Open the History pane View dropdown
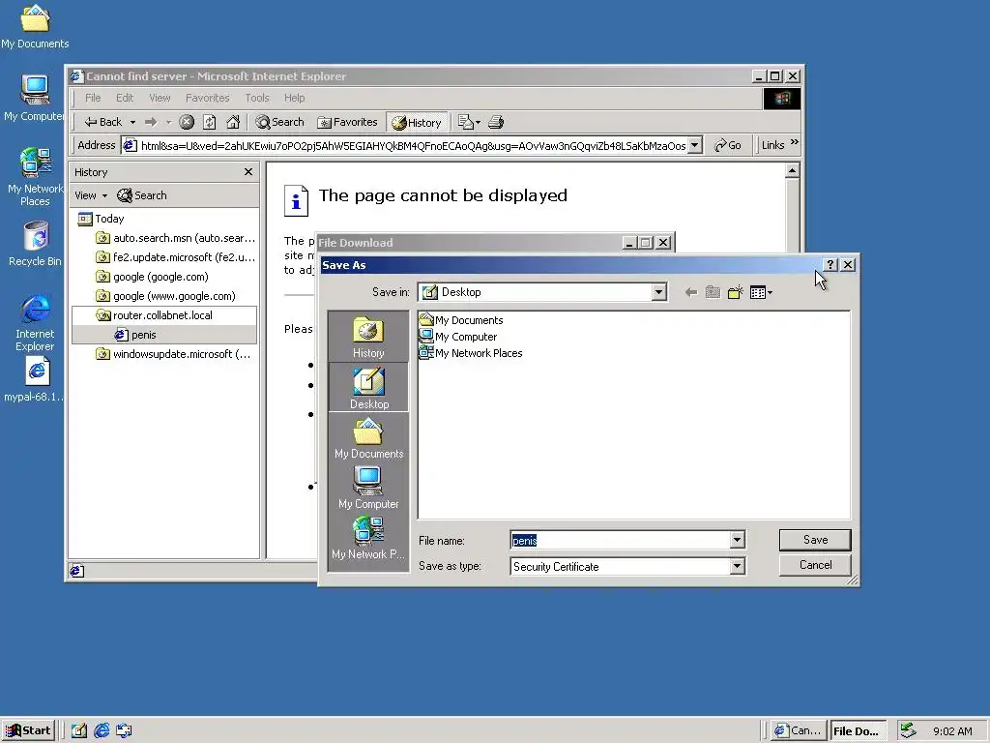Screen dimensions: 990x743 tap(92, 195)
